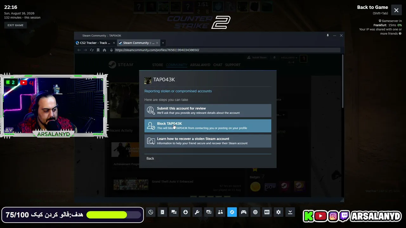The image size is (406, 228).
Task: Click the bookmark icon in browser toolbar
Action: coord(98,50)
